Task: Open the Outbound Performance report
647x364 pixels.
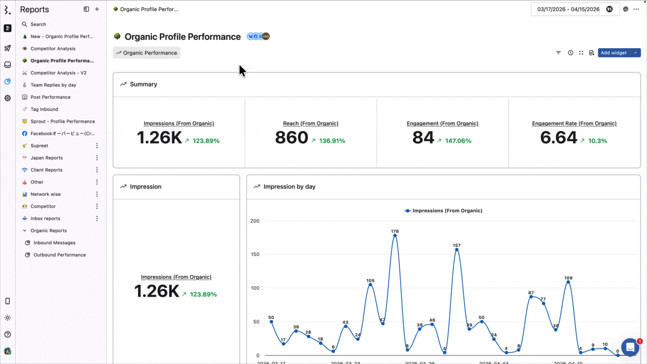Action: [x=59, y=255]
